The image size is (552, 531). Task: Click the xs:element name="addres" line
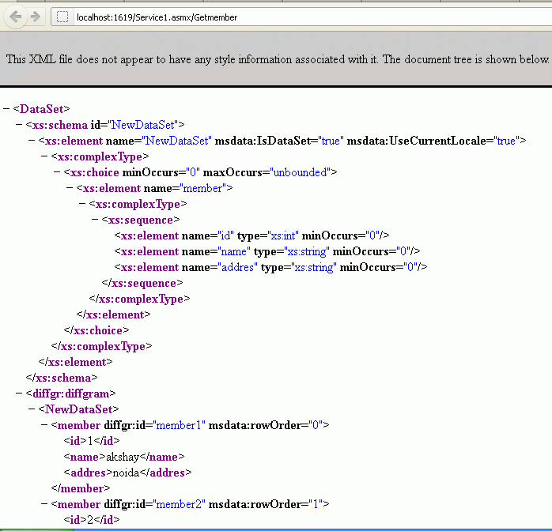(x=270, y=267)
